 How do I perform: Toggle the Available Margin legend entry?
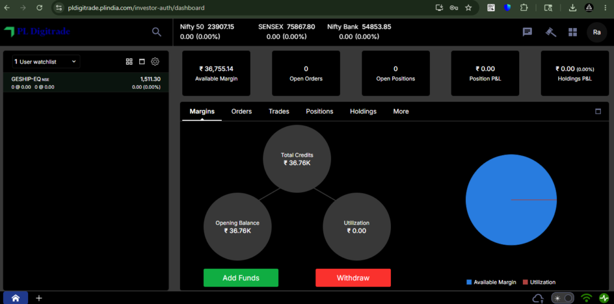click(492, 282)
